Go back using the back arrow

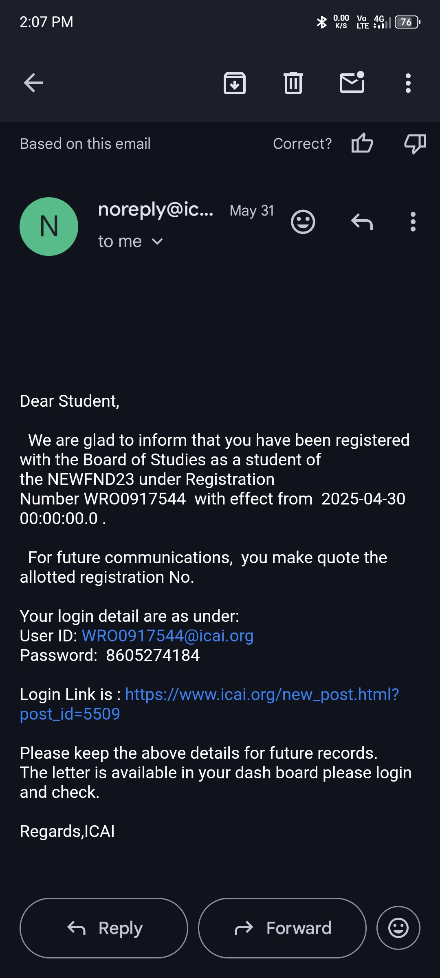point(33,83)
